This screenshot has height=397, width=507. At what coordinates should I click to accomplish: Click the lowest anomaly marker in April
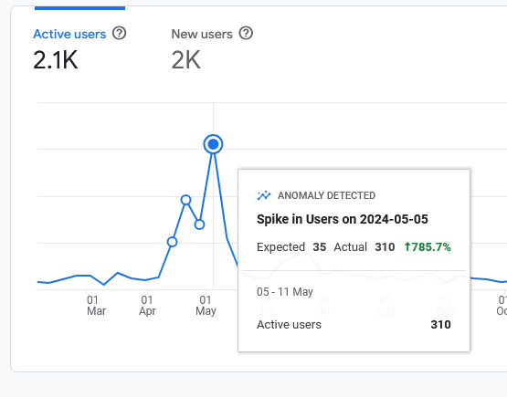[173, 242]
